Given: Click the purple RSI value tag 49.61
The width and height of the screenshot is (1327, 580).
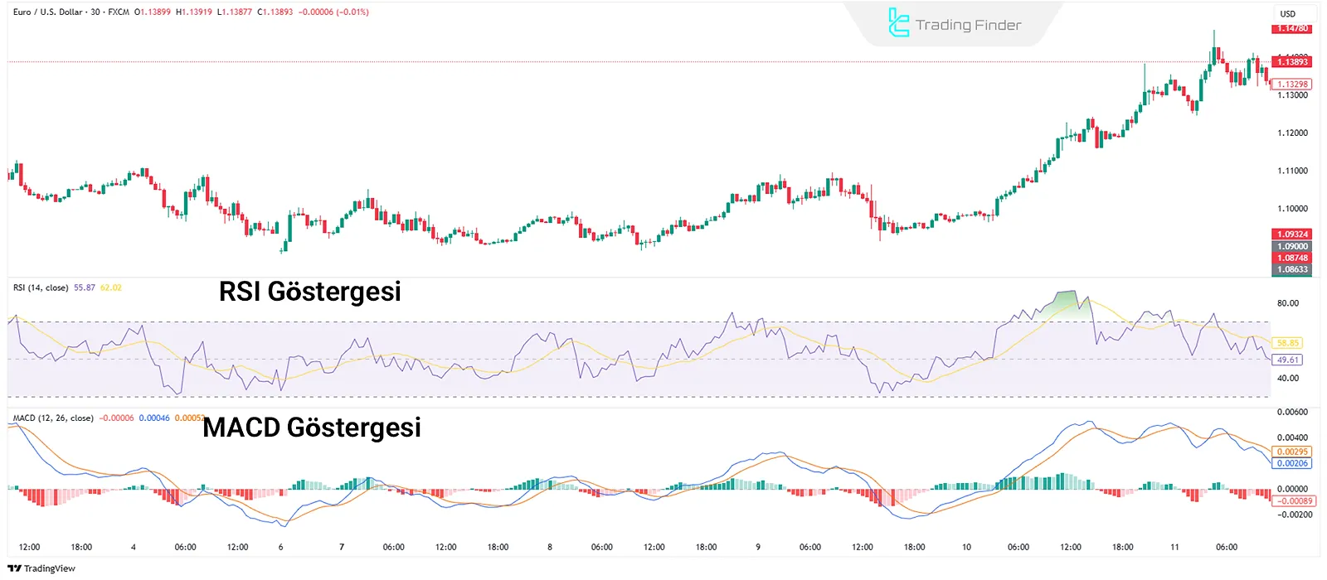Looking at the screenshot, I should [1287, 360].
